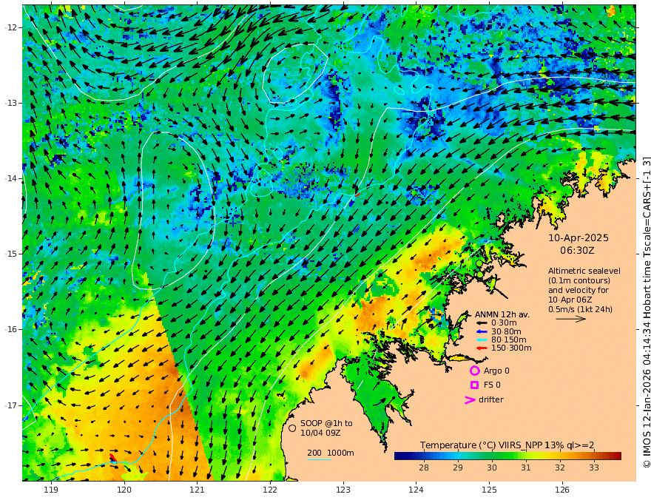Click longitude axis label 124
The height and width of the screenshot is (503, 651).
[x=416, y=490]
